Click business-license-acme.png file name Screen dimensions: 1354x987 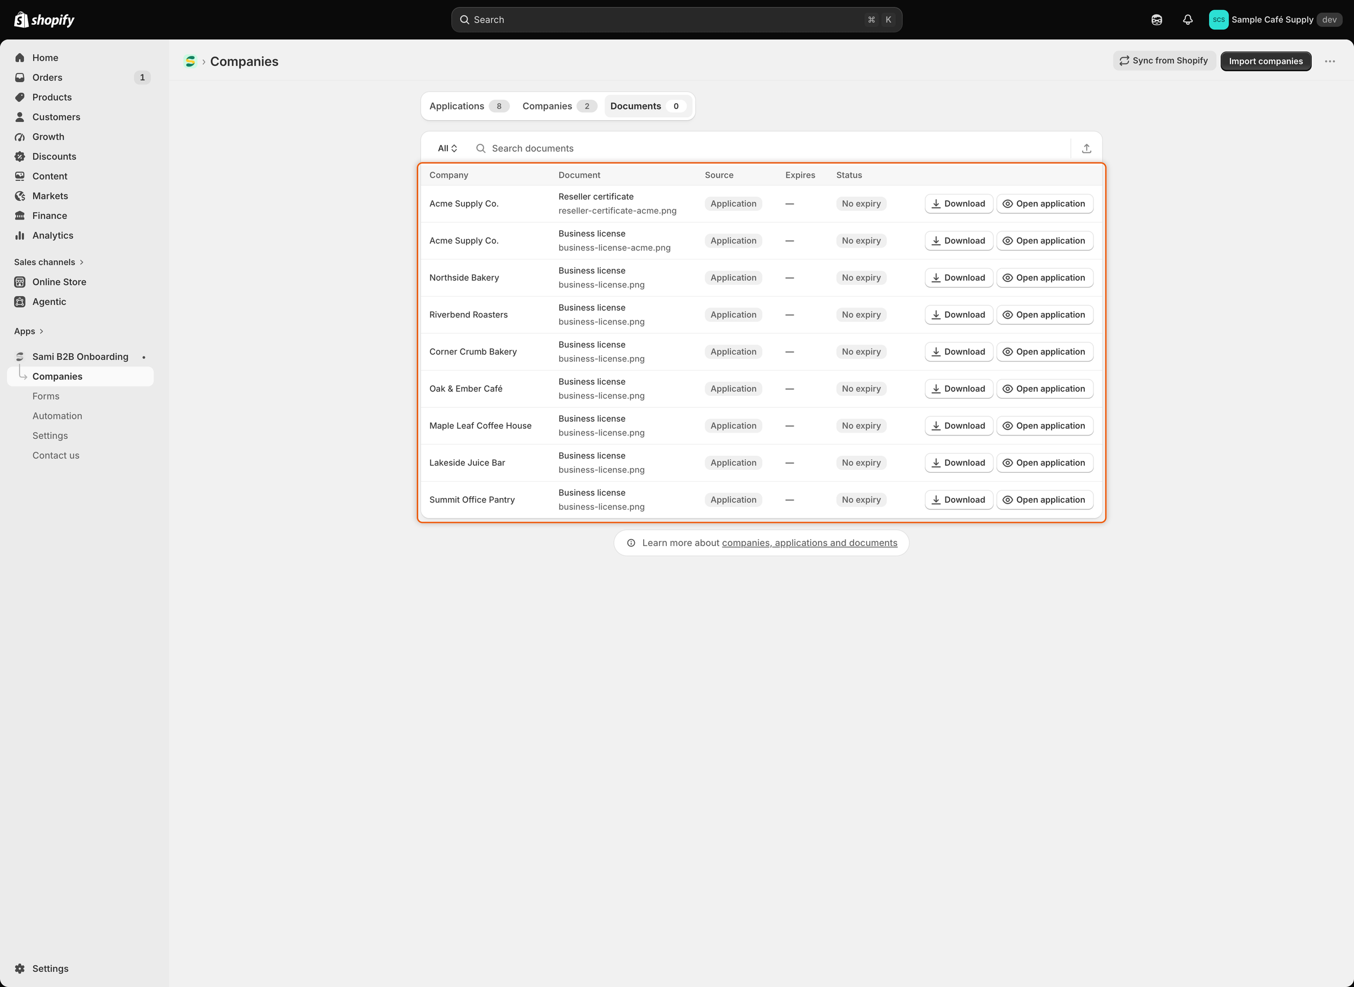614,248
